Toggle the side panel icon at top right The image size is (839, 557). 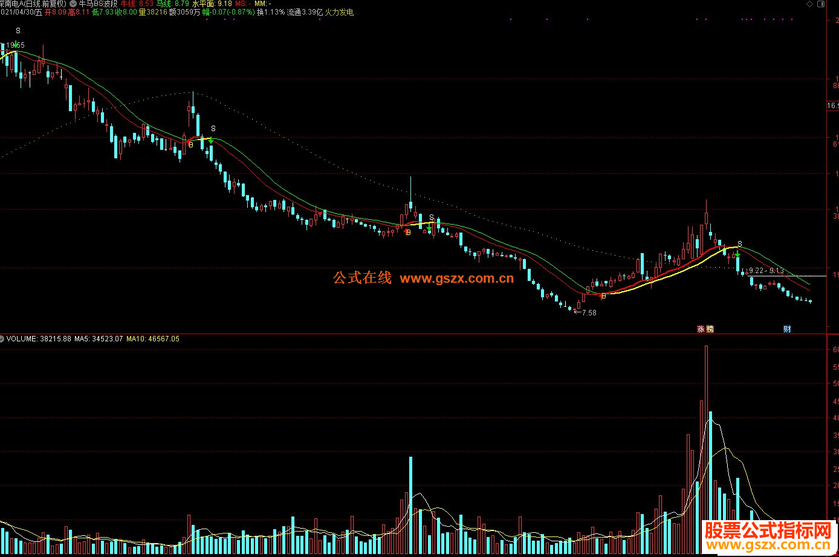(x=821, y=4)
